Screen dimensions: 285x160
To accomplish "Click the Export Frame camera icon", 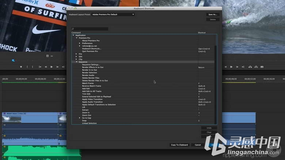I will click(262, 67).
